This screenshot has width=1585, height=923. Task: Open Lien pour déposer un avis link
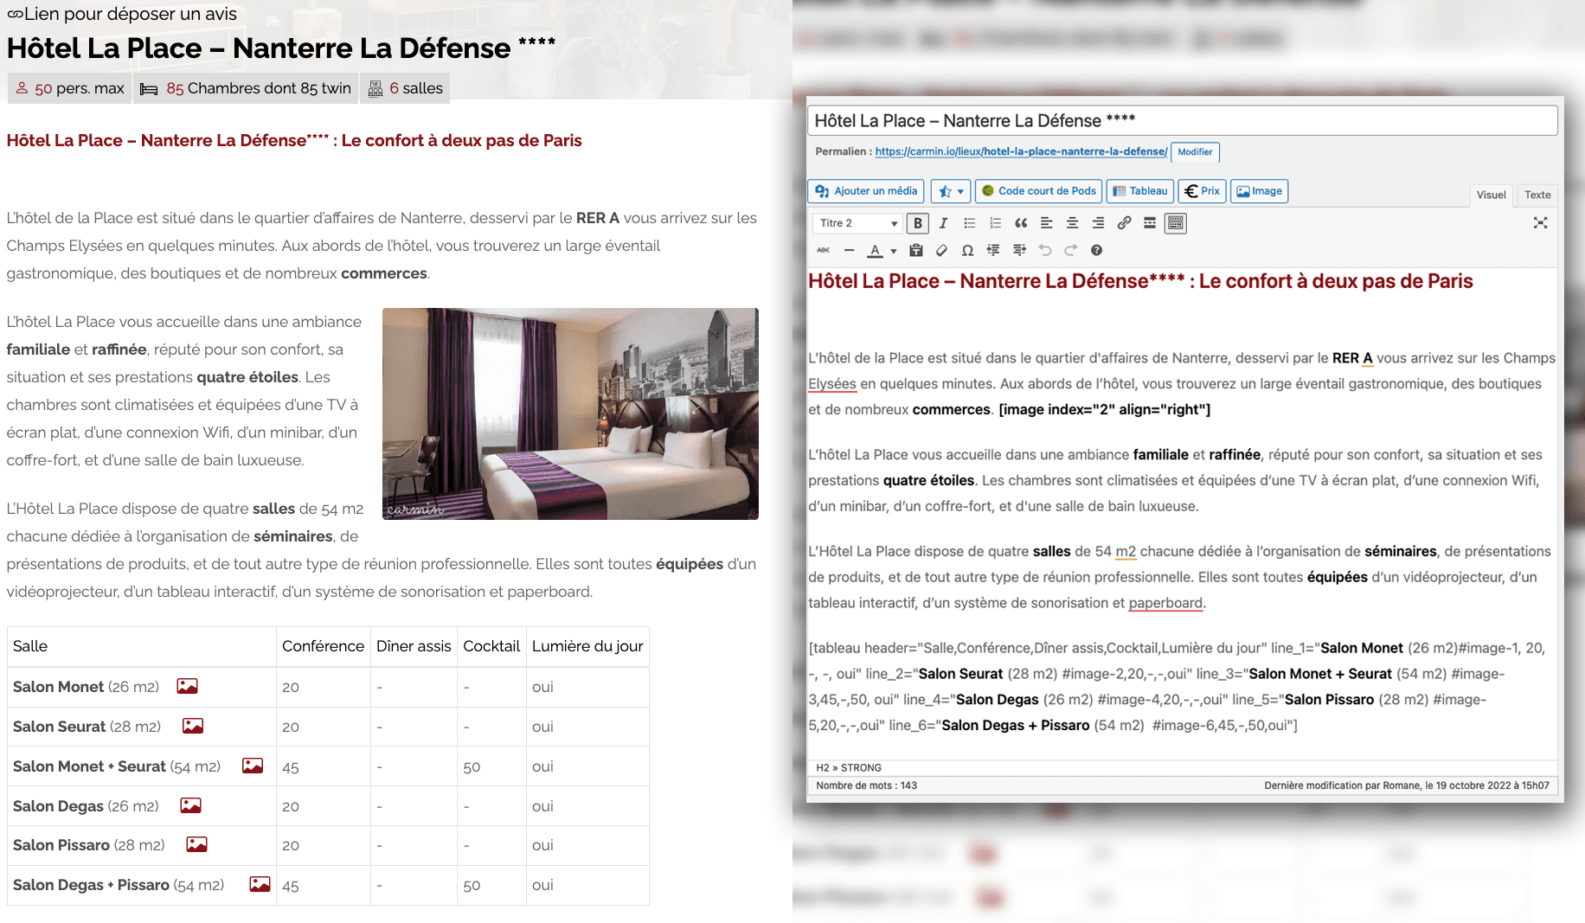121,14
